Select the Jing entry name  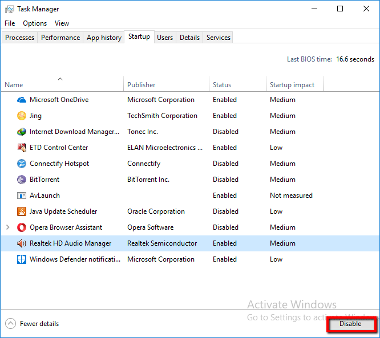pos(35,116)
